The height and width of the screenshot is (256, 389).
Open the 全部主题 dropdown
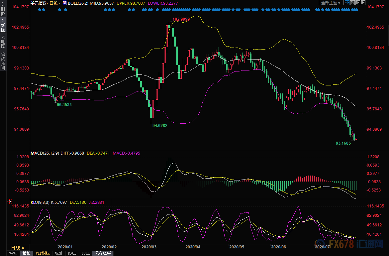(331, 3)
